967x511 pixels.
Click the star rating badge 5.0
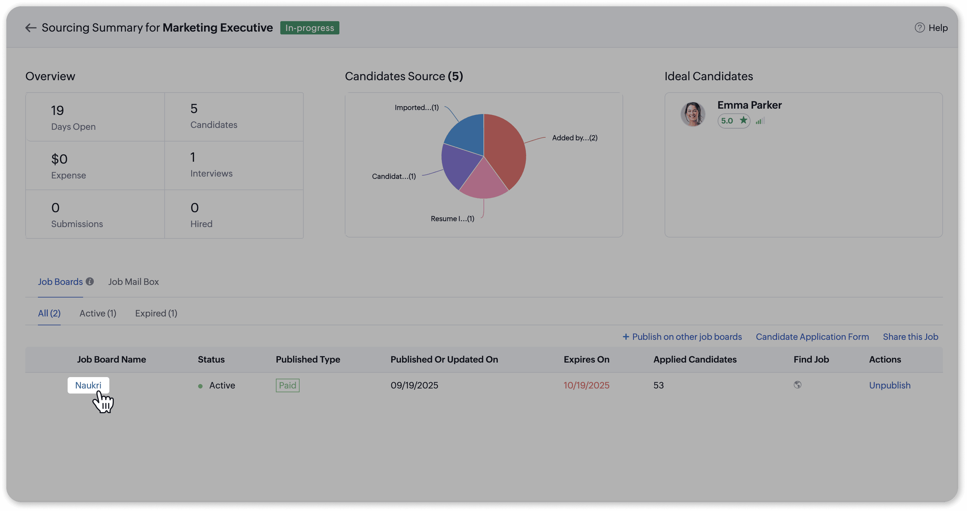coord(733,121)
